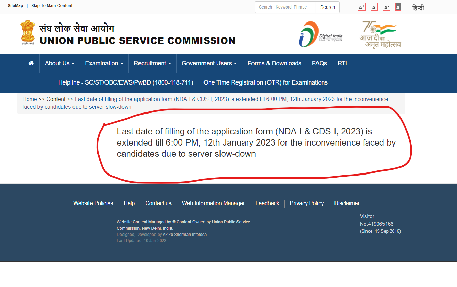Viewport: 457px width, 287px height.
Task: Click the decrease font size A- icon
Action: pos(386,7)
